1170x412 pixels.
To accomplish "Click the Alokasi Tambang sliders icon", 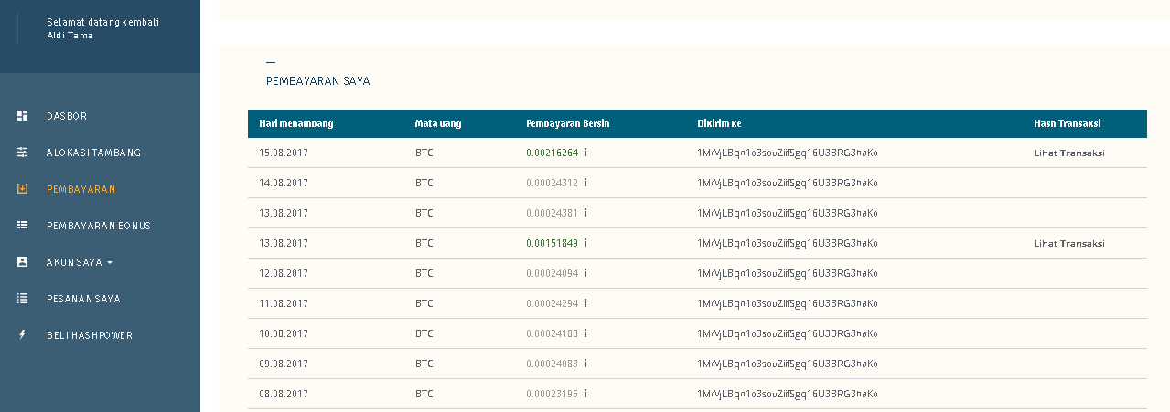I will click(23, 153).
